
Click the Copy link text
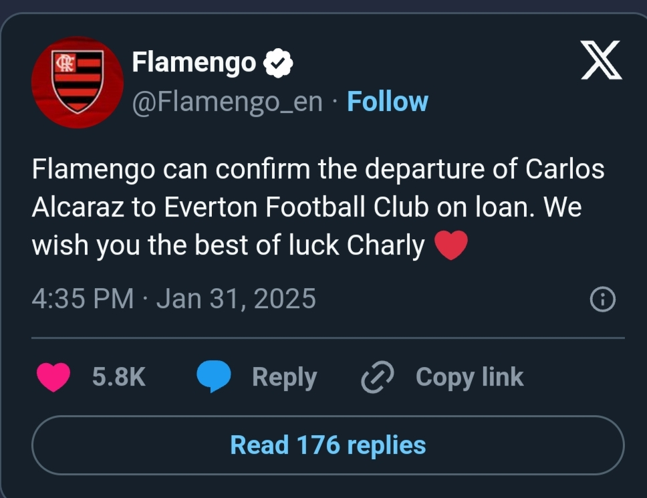tap(469, 378)
